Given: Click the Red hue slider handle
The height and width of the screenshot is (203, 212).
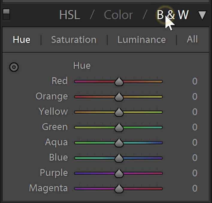Looking at the screenshot, I should coord(119,82).
